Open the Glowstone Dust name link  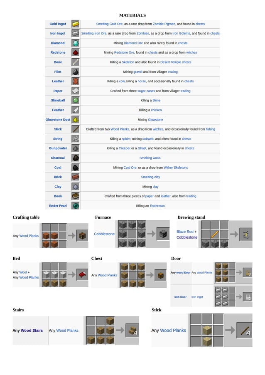click(x=58, y=120)
